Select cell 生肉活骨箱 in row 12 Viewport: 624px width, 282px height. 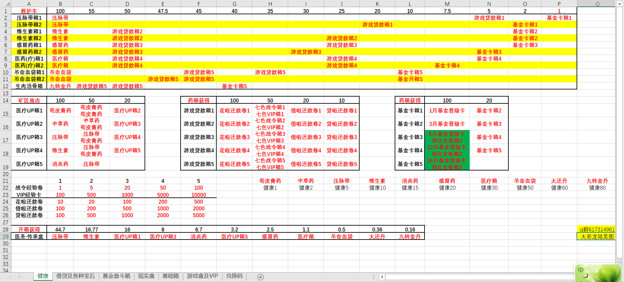coord(29,86)
